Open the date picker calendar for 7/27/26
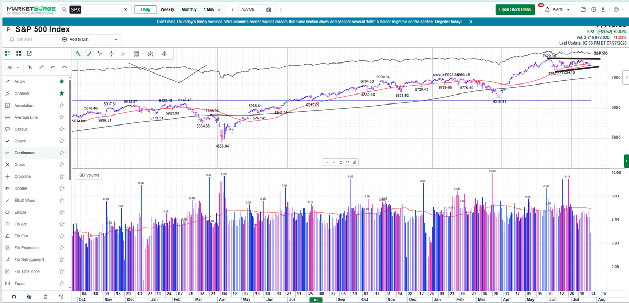The height and width of the screenshot is (303, 629). pos(269,9)
